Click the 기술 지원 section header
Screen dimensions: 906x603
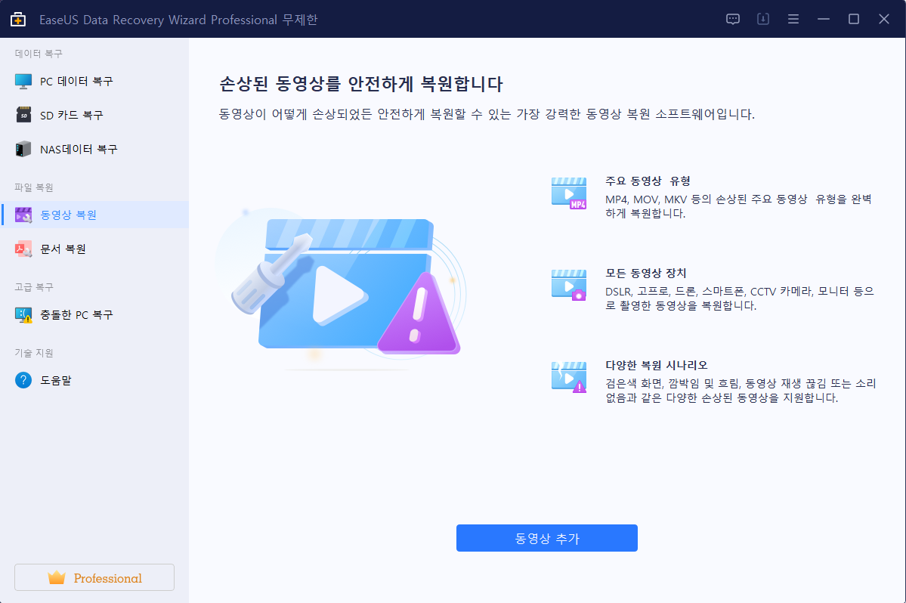(x=34, y=353)
